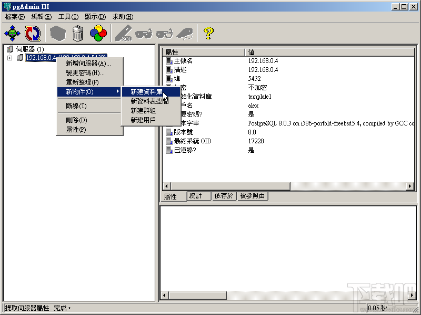Add a new server using the connect toolbar icon
The height and width of the screenshot is (315, 421).
12,33
